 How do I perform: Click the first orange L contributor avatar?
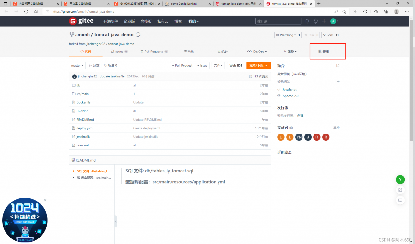281,137
